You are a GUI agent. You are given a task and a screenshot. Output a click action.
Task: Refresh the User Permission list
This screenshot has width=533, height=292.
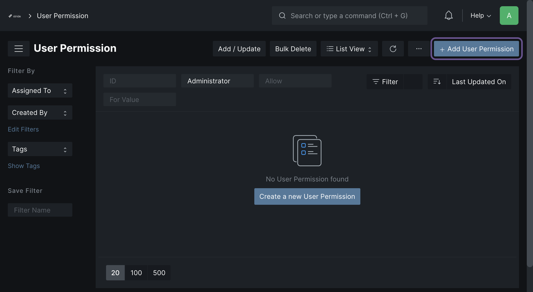(393, 49)
